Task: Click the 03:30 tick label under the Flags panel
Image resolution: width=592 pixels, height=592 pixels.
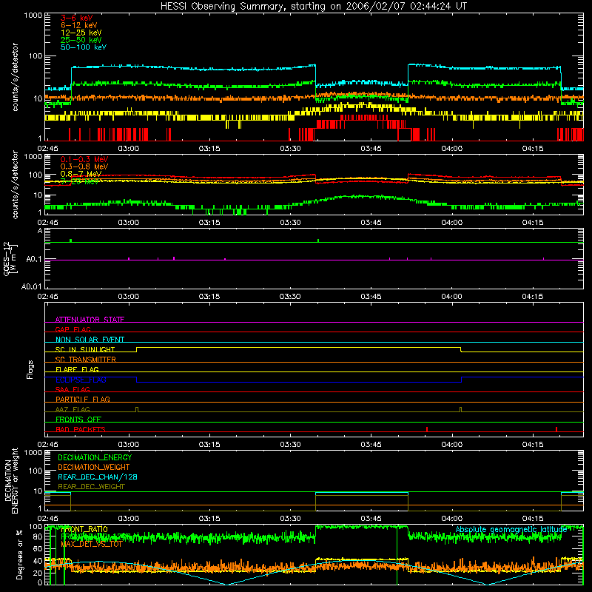Action: tap(290, 445)
